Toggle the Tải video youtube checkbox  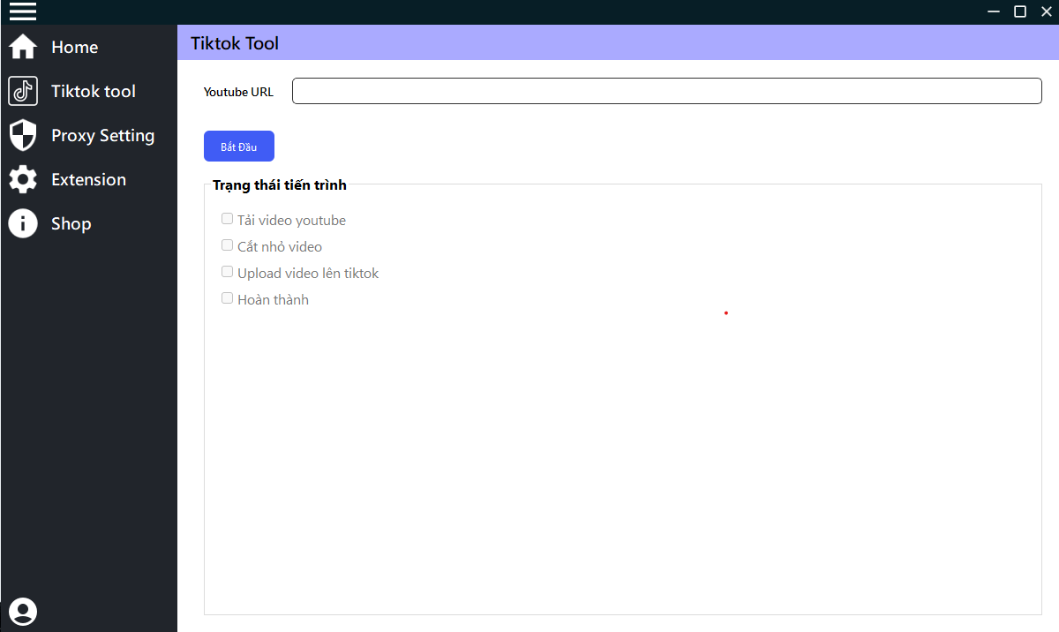[x=227, y=219]
